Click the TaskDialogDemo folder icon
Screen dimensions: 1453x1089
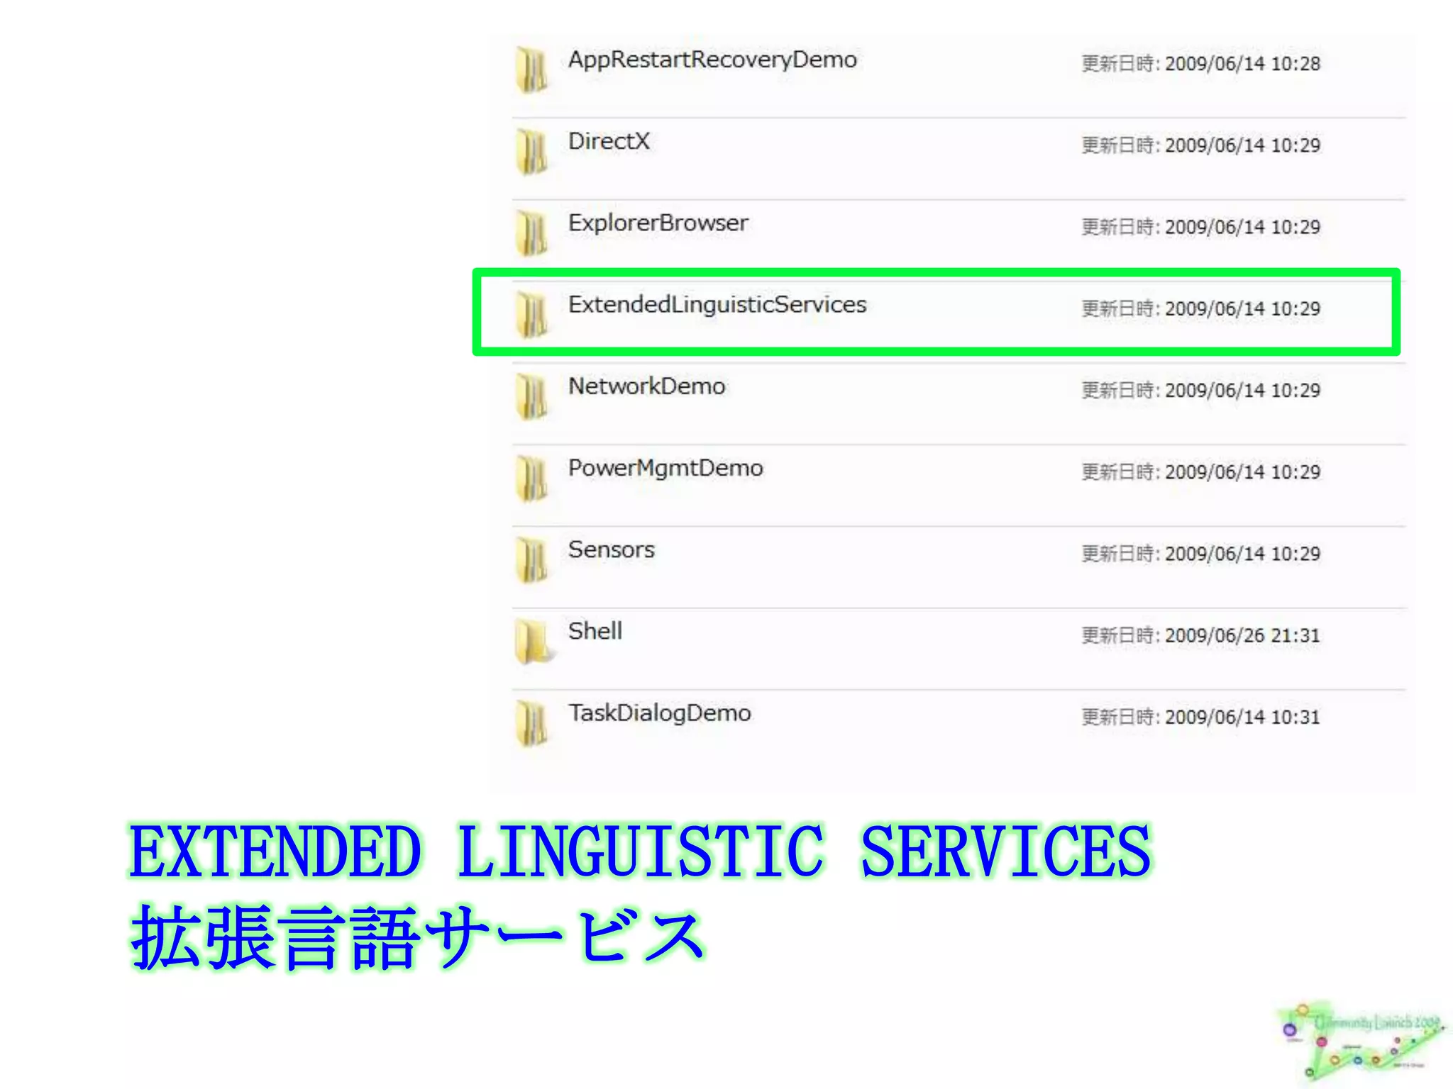[x=532, y=722]
